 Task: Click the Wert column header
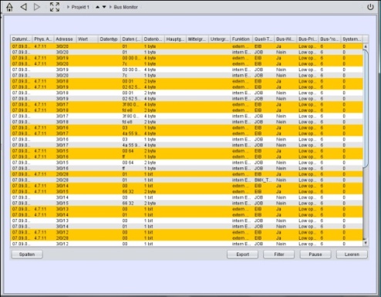(x=87, y=39)
